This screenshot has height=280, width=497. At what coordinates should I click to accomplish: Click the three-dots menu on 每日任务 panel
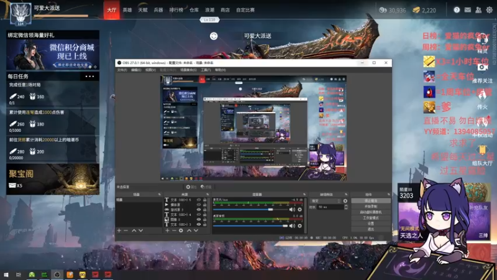pos(89,77)
